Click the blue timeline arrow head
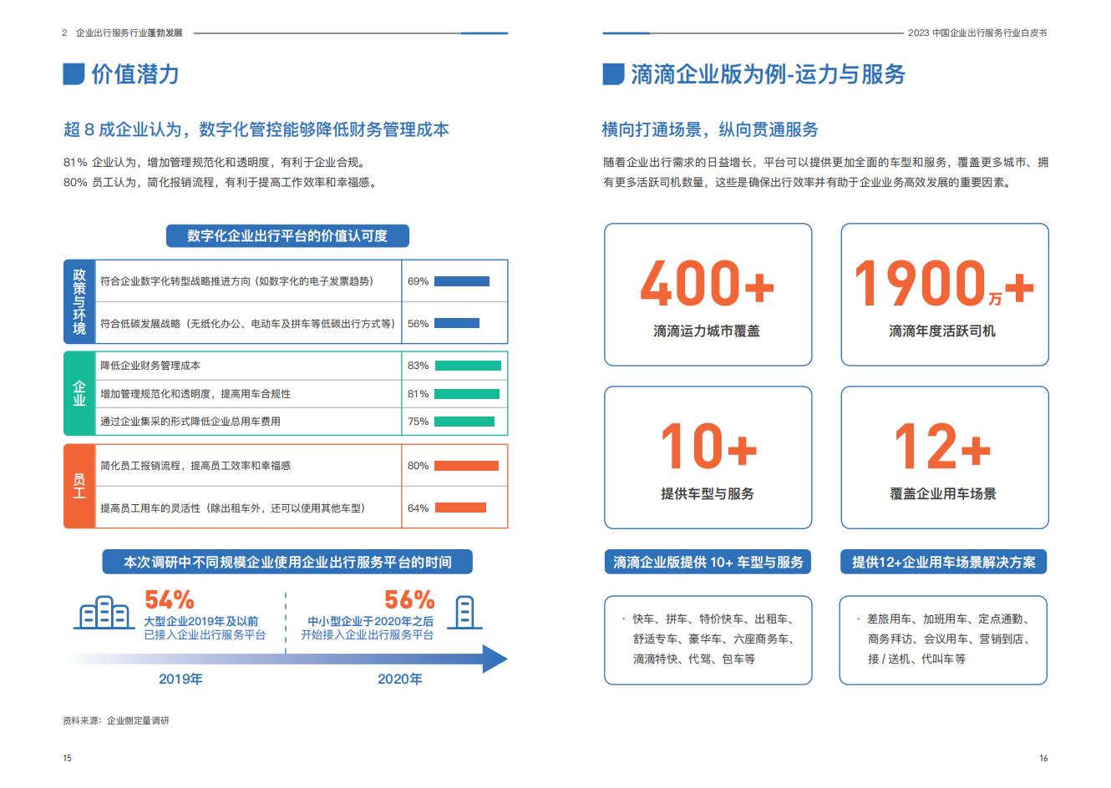This screenshot has width=1111, height=788. point(495,659)
